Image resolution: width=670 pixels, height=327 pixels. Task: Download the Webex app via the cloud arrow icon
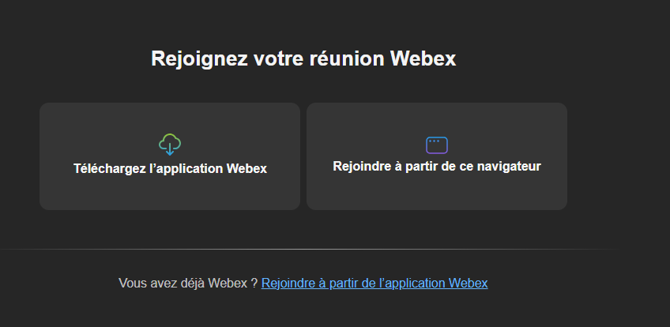tap(170, 145)
